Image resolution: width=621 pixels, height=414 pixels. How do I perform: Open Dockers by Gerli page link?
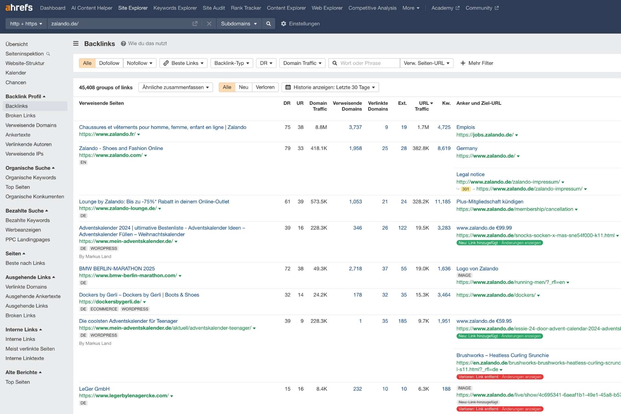coord(139,295)
